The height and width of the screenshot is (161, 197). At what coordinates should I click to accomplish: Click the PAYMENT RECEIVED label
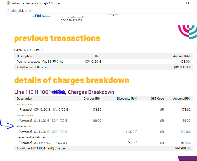click(28, 50)
